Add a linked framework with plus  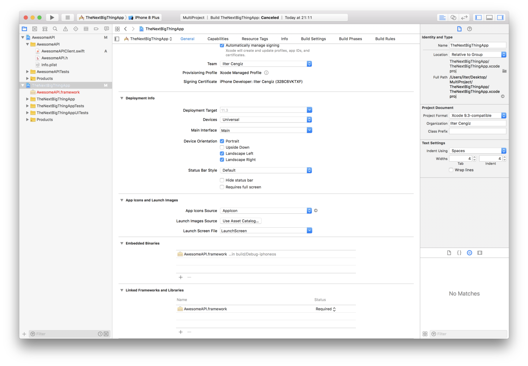181,332
